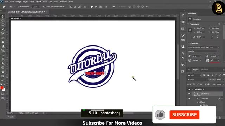
Task: Open the Normal blend mode dropdown
Action: [198, 80]
